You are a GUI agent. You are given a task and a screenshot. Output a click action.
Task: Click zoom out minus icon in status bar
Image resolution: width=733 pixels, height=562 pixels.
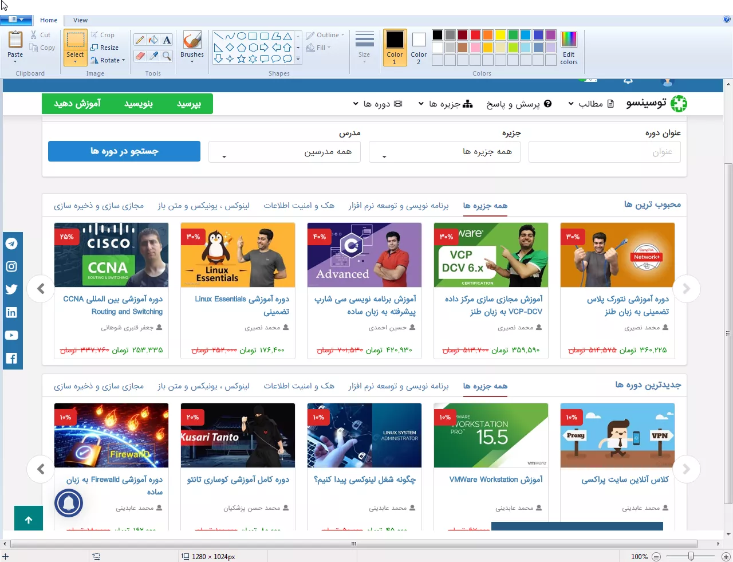pyautogui.click(x=656, y=556)
